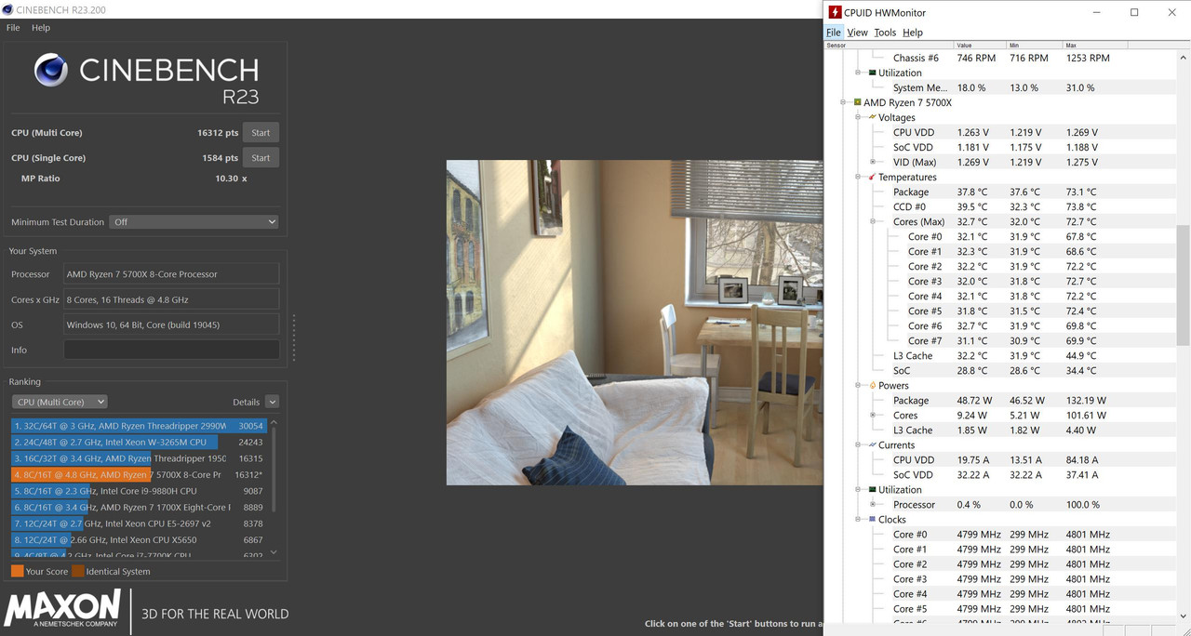Click the Powers flame icon
Image resolution: width=1191 pixels, height=636 pixels.
872,386
